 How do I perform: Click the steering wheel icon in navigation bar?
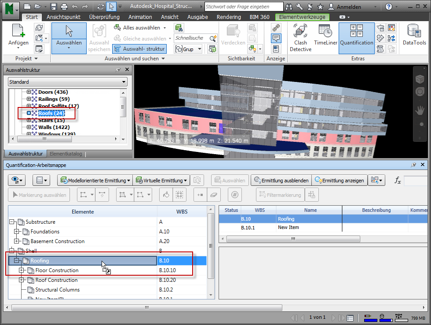[x=420, y=92]
